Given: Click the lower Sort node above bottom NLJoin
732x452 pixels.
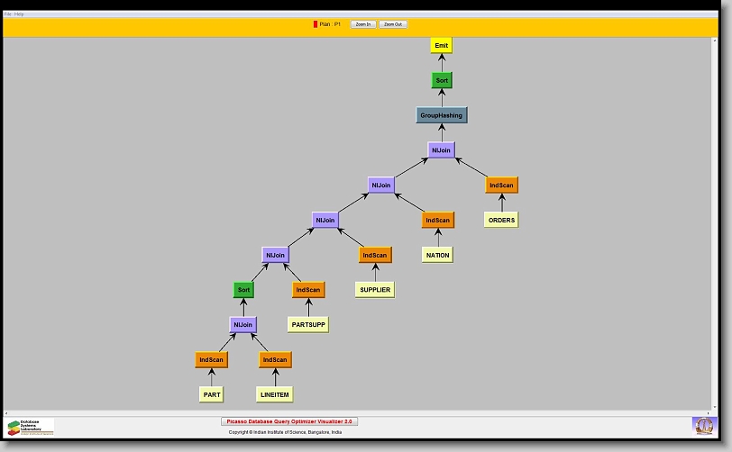Looking at the screenshot, I should [243, 290].
